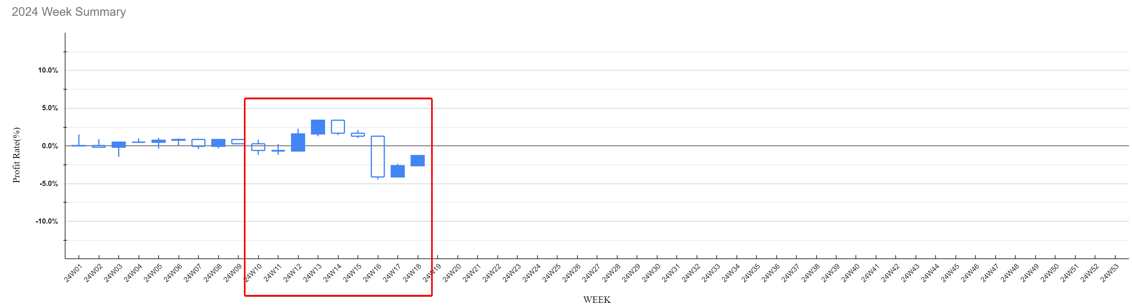The height and width of the screenshot is (306, 1132).
Task: Click the 24W28 x-axis label
Action: tap(611, 273)
